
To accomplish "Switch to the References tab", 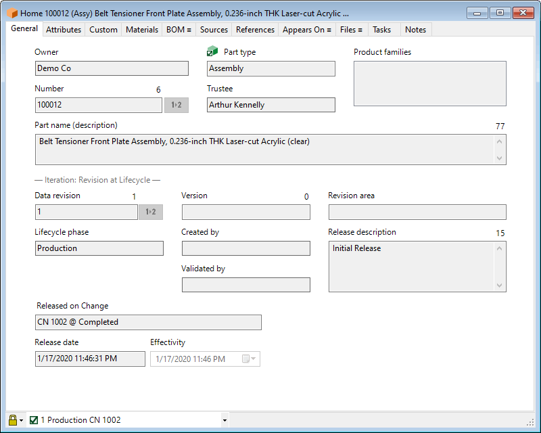I will (255, 30).
